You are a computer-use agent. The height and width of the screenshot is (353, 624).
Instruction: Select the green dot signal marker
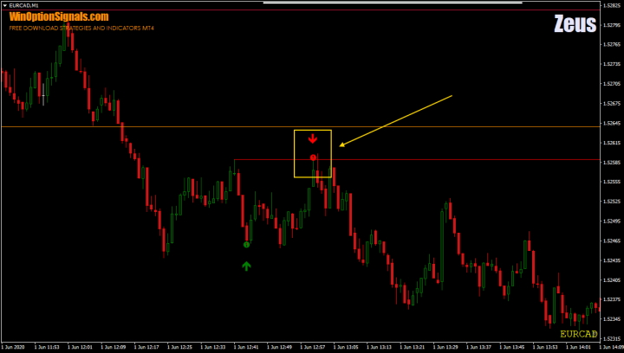click(246, 245)
